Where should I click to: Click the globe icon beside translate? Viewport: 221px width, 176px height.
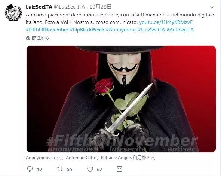(x=28, y=39)
